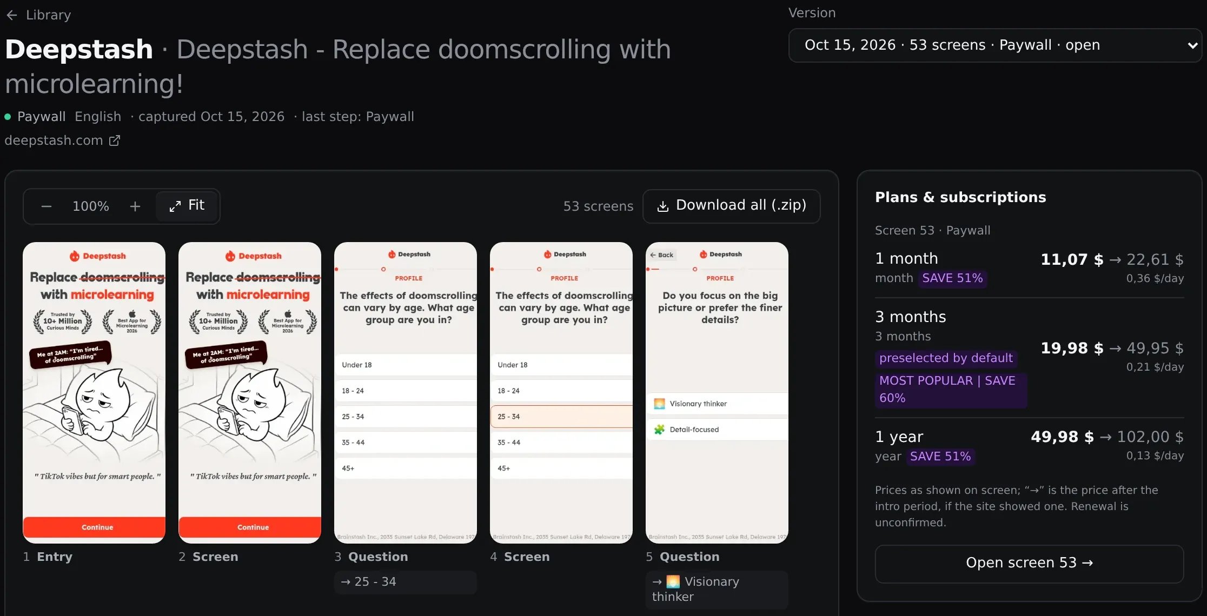This screenshot has width=1207, height=616.
Task: Click the Visionary thinker answer tag
Action: coord(717,590)
